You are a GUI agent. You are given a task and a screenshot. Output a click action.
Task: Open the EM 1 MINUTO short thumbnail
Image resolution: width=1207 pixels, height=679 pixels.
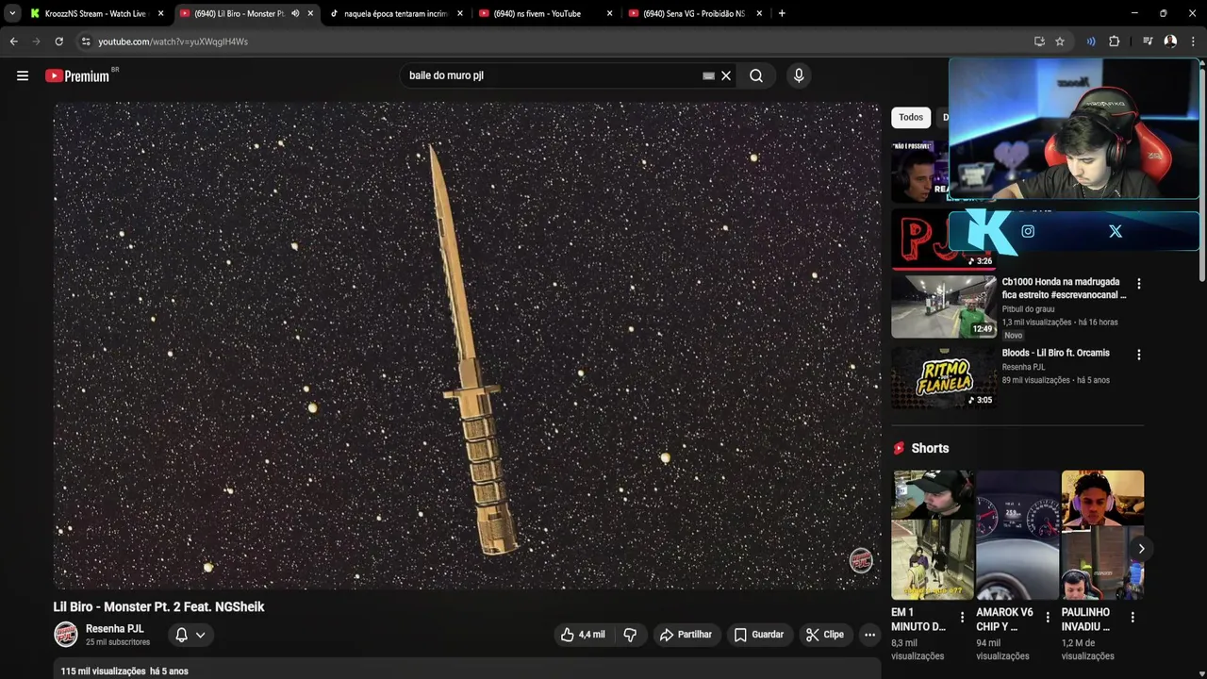pos(934,535)
